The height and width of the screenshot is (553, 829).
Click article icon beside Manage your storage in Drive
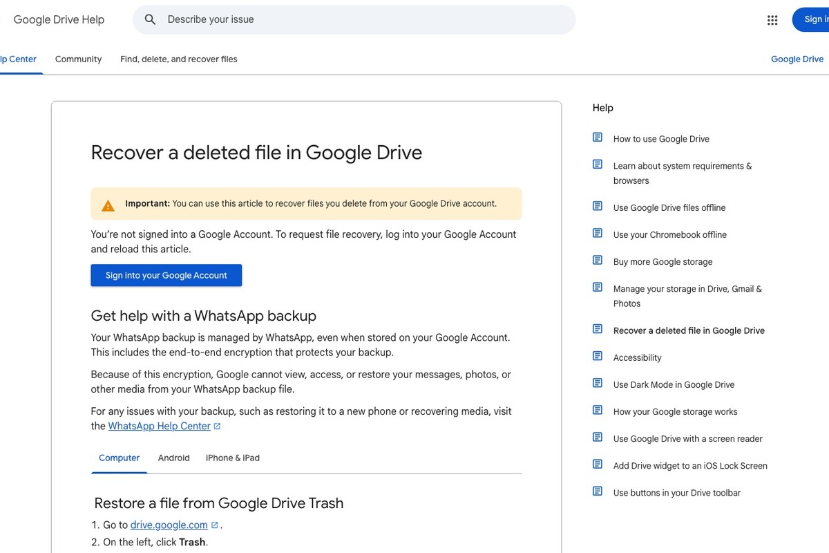(598, 288)
